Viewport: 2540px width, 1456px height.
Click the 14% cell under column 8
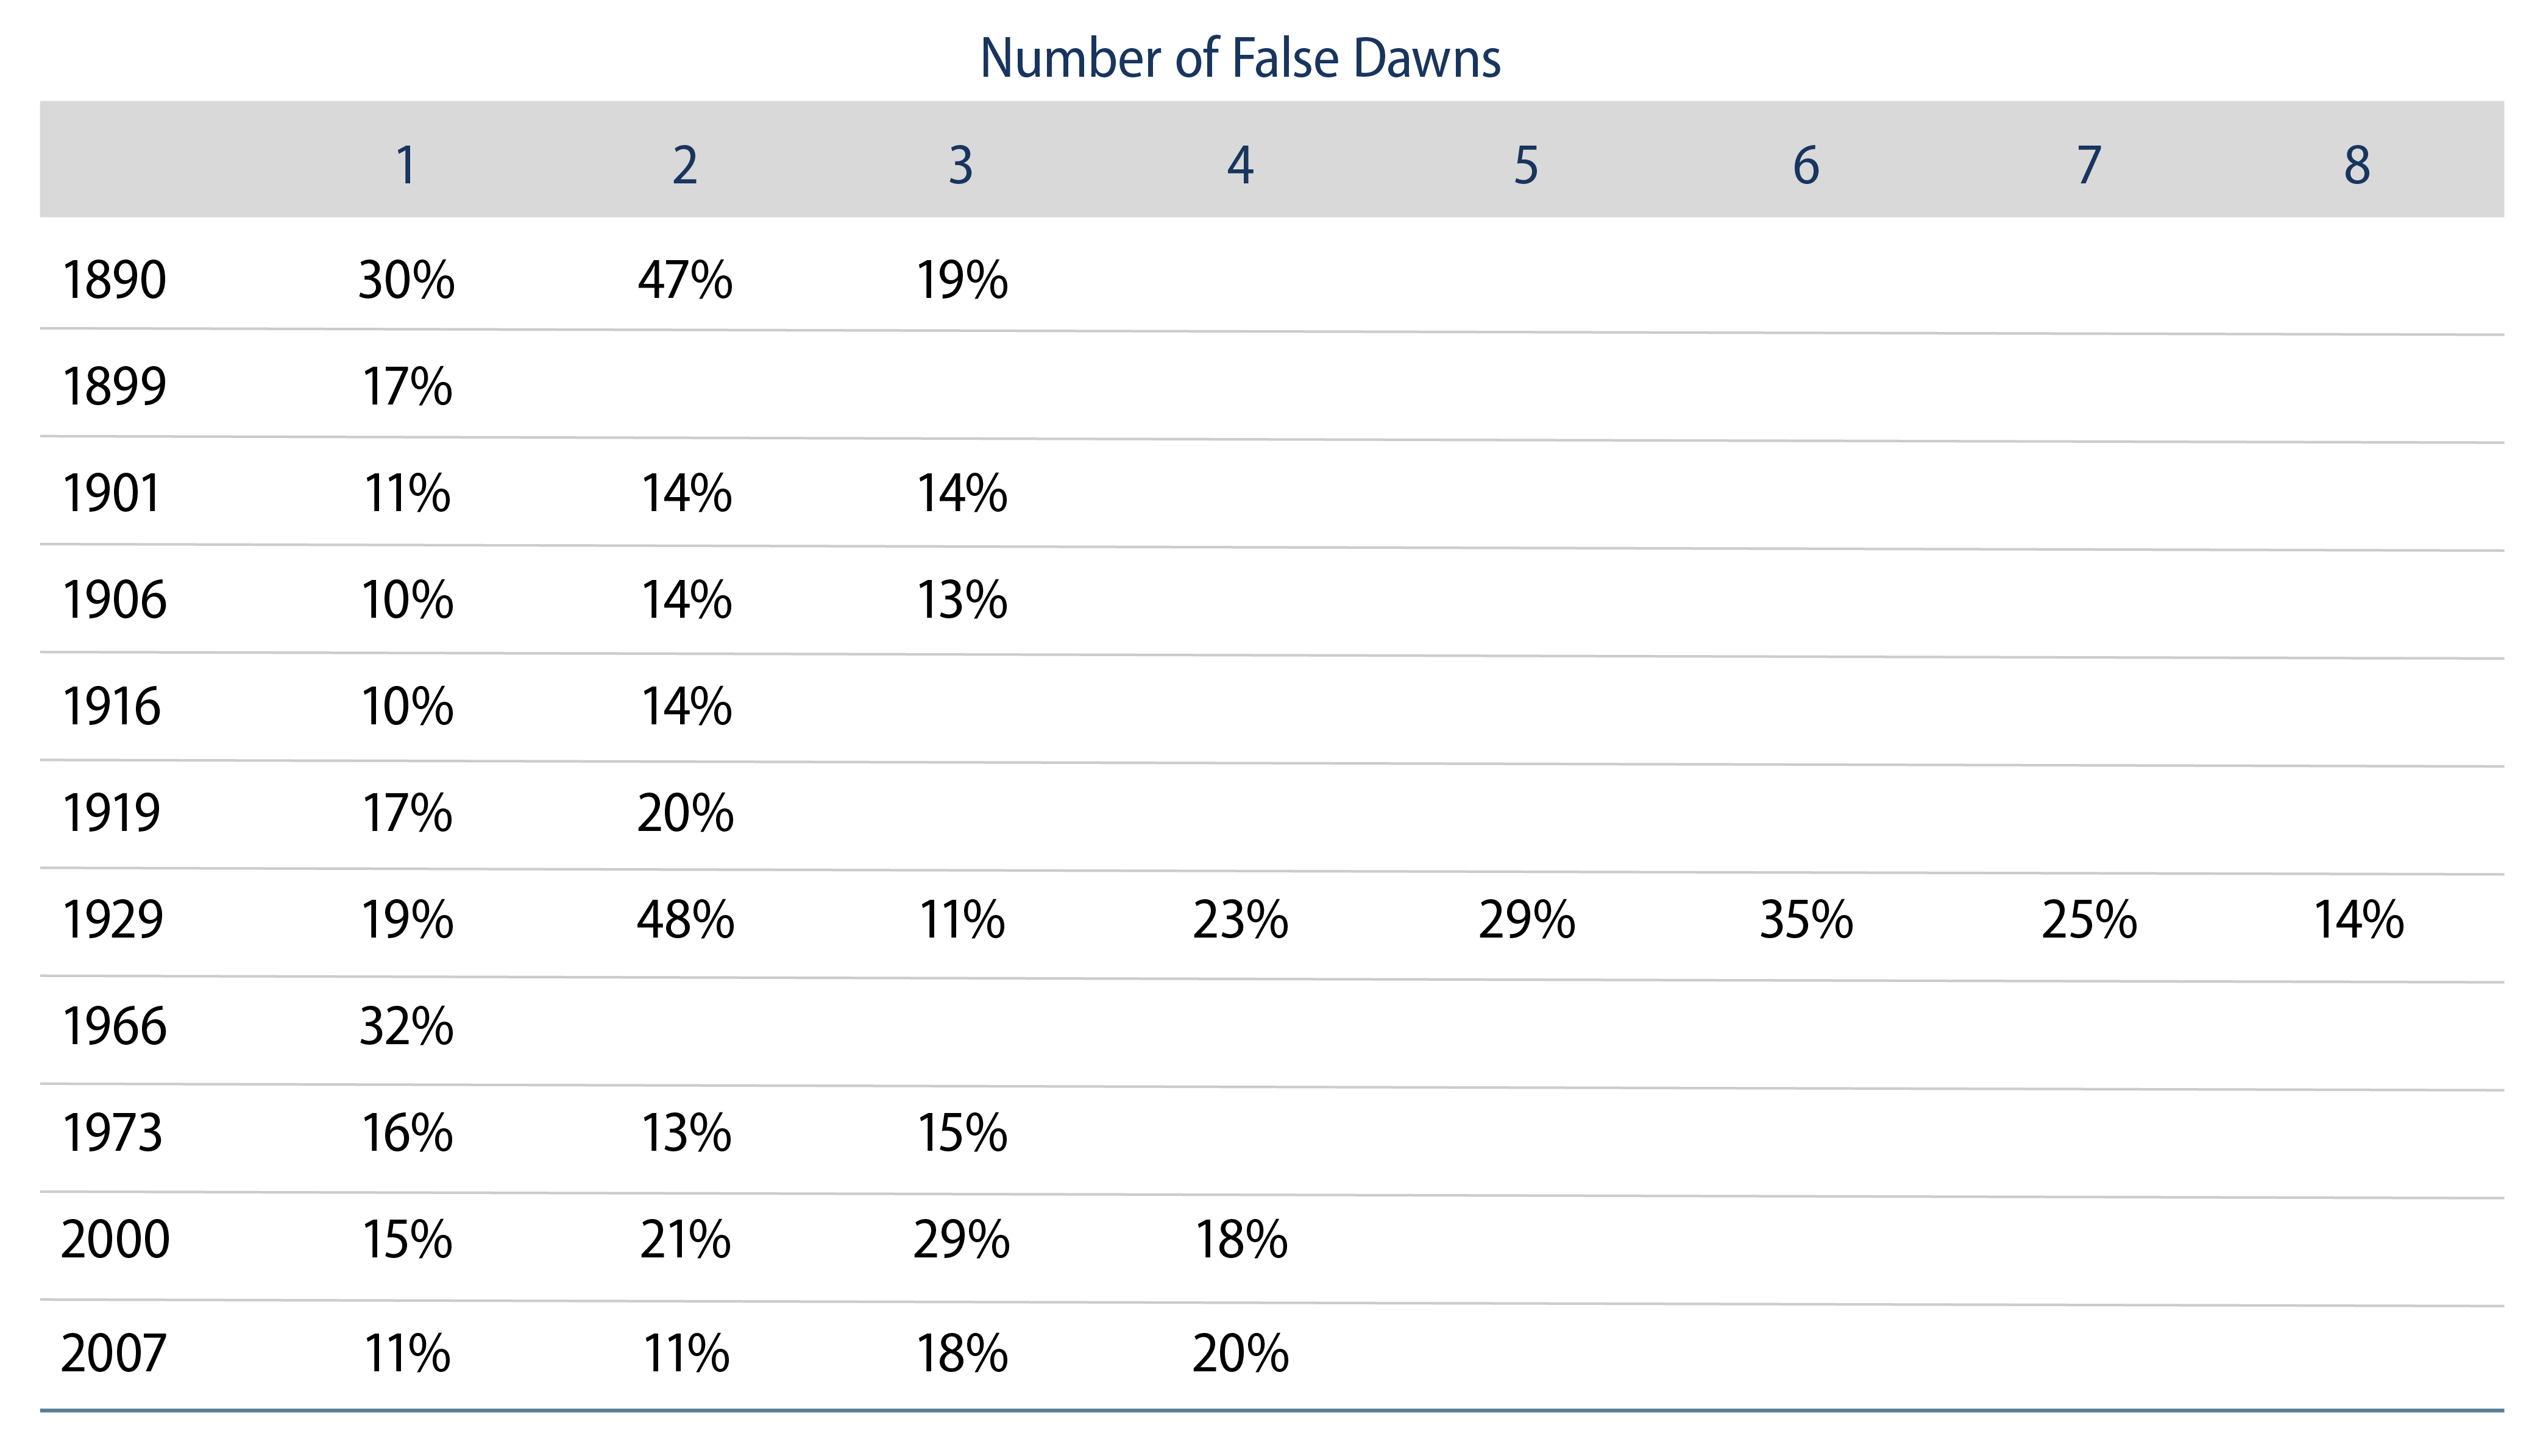(2359, 920)
